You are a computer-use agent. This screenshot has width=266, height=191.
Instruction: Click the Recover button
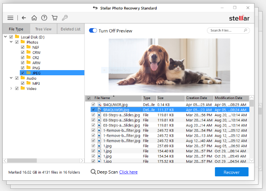coord(232,172)
